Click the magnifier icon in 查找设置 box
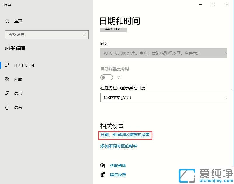The height and width of the screenshot is (184, 234). pos(84,35)
